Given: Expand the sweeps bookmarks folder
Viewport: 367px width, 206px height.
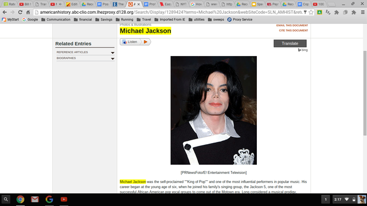Looking at the screenshot, I should point(216,19).
